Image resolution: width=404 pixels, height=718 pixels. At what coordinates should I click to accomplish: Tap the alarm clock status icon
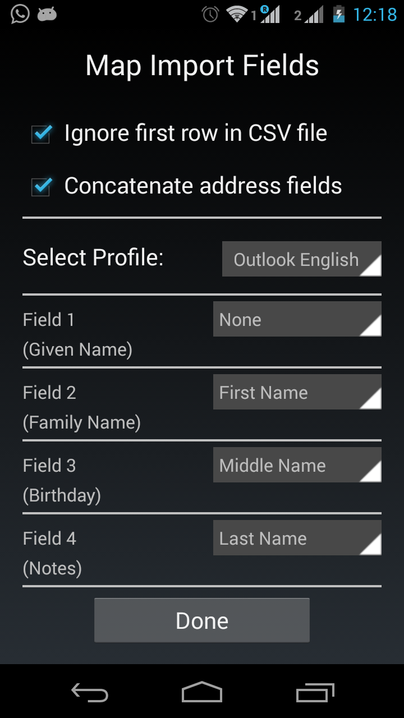click(x=210, y=15)
